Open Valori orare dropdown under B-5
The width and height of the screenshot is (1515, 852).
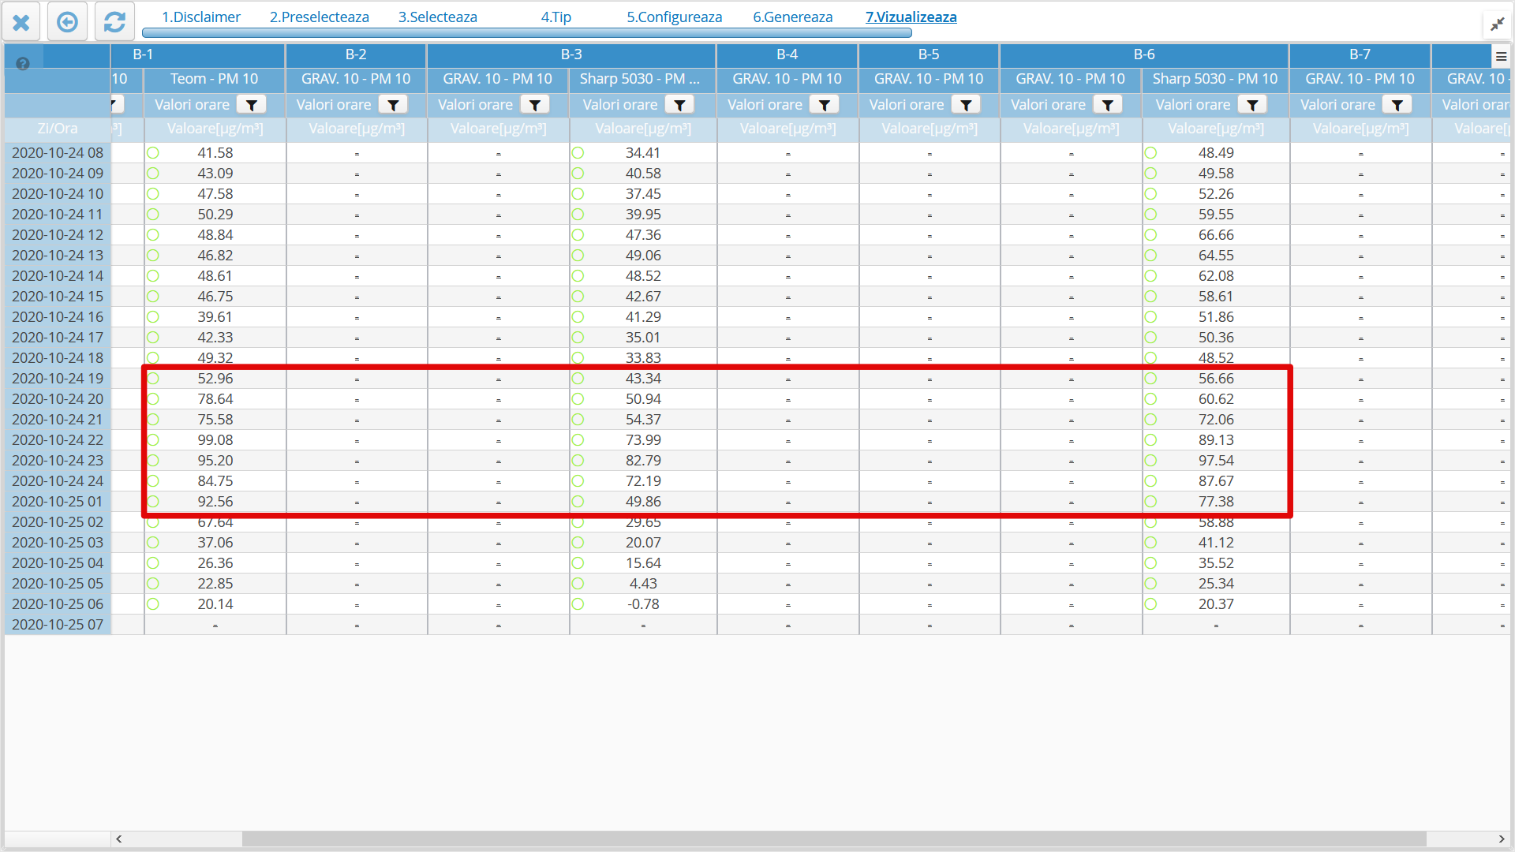(907, 105)
